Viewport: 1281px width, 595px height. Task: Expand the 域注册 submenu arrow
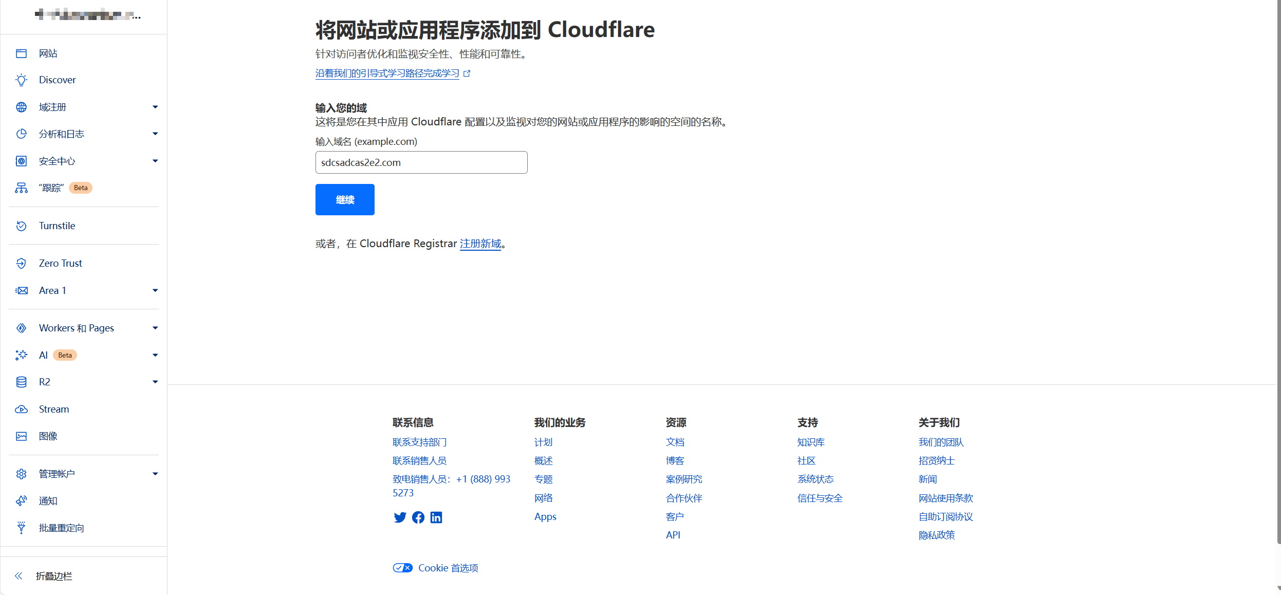[155, 107]
